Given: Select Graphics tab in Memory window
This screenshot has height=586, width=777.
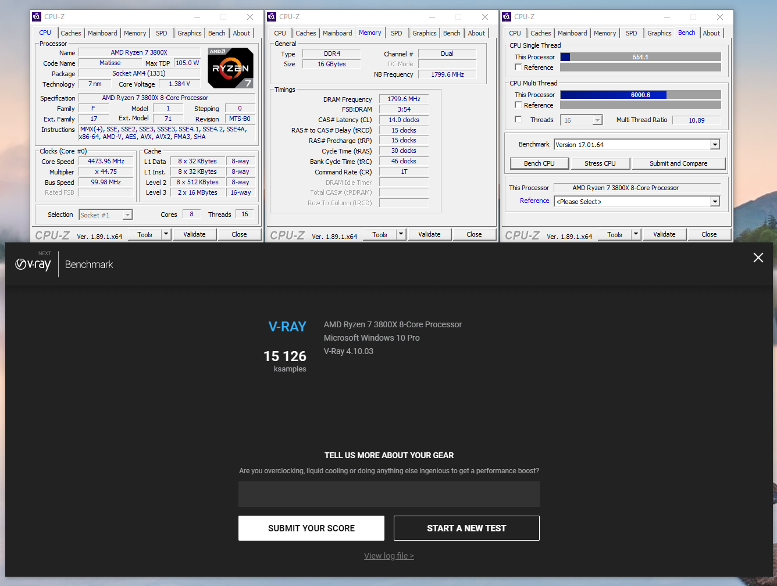Looking at the screenshot, I should pos(425,33).
